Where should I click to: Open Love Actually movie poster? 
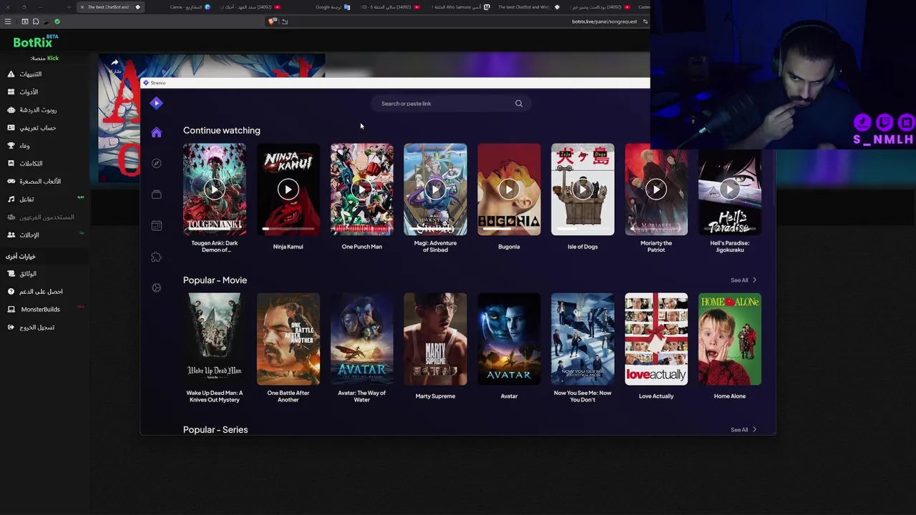pyautogui.click(x=656, y=339)
